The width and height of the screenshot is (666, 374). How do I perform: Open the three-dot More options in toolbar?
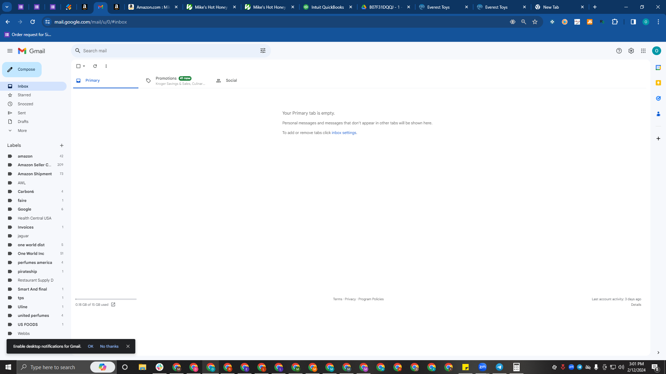[x=106, y=66]
